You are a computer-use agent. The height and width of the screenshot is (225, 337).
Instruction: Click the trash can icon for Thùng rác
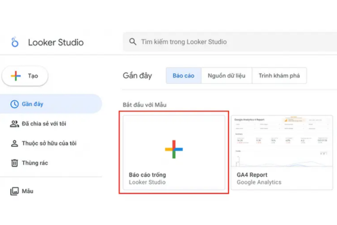point(15,163)
